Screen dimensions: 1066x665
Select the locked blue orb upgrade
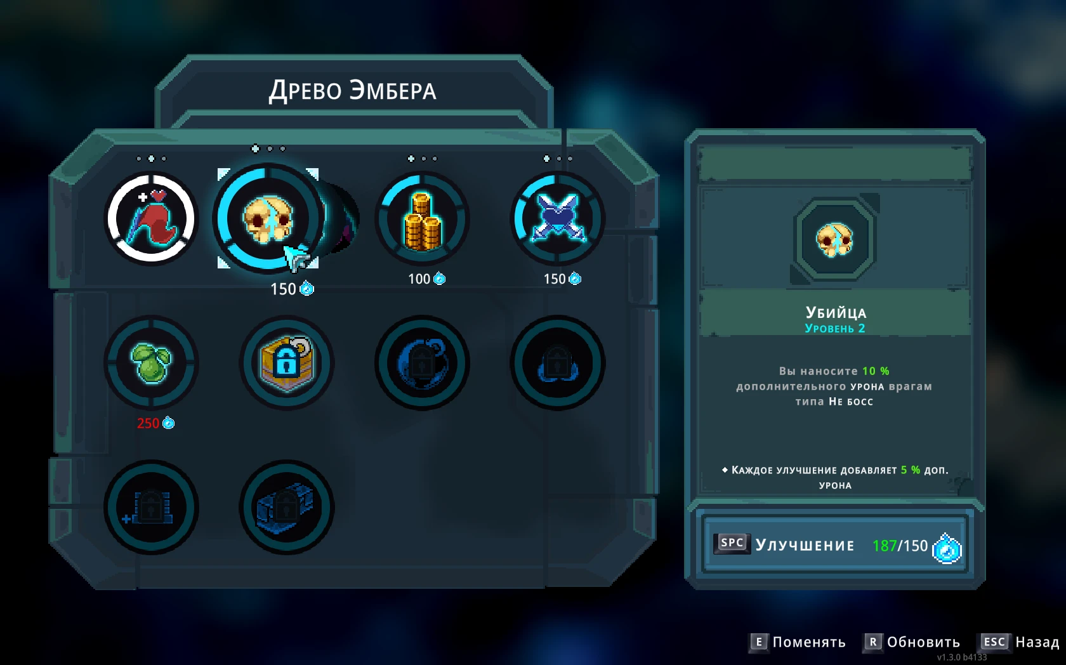pyautogui.click(x=422, y=363)
